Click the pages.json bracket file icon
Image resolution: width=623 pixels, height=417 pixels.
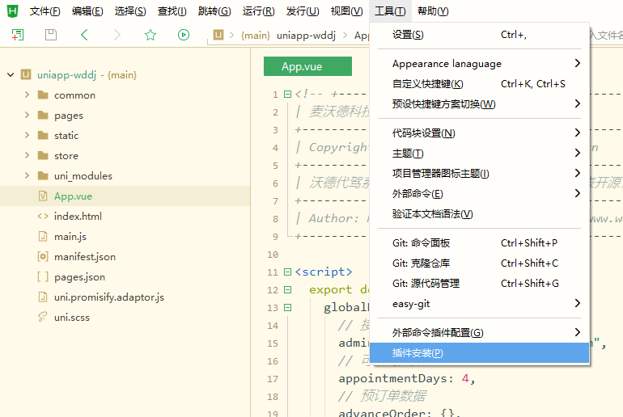click(x=43, y=276)
